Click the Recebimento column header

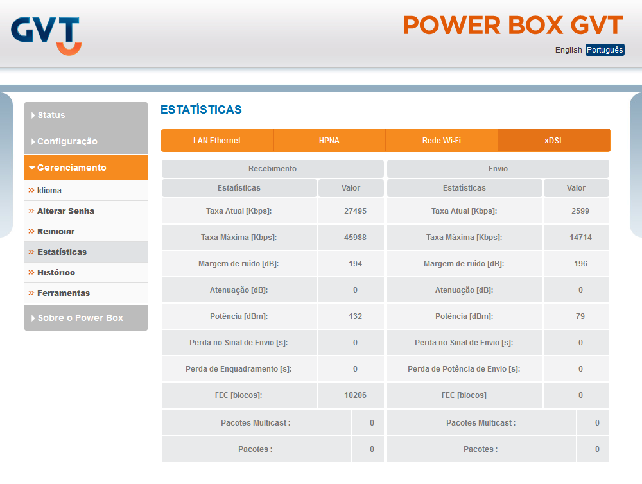272,169
